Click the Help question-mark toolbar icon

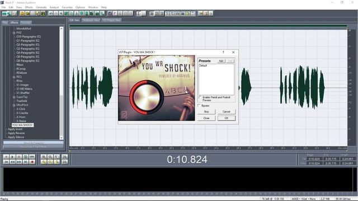click(211, 13)
